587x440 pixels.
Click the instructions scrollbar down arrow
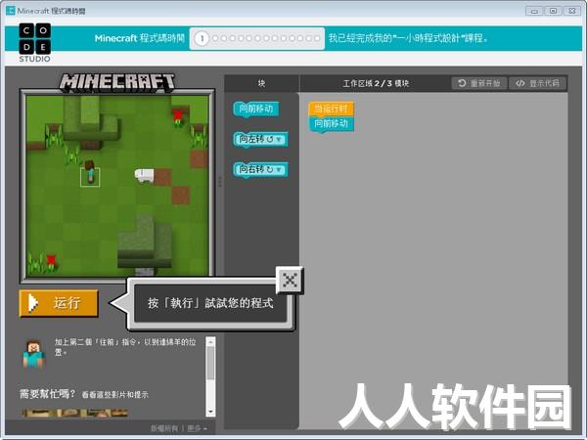pyautogui.click(x=210, y=412)
